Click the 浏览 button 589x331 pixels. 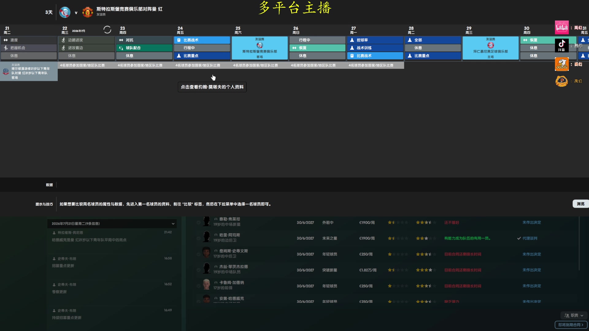pyautogui.click(x=581, y=204)
